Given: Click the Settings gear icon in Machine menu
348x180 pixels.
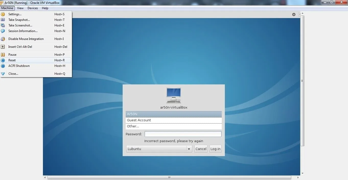Looking at the screenshot, I should 3,14.
